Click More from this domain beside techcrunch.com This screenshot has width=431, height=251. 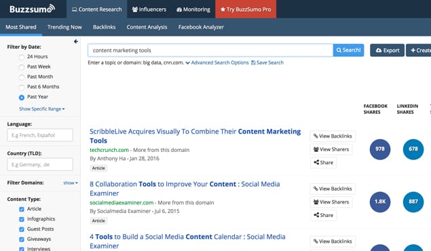[x=161, y=150]
